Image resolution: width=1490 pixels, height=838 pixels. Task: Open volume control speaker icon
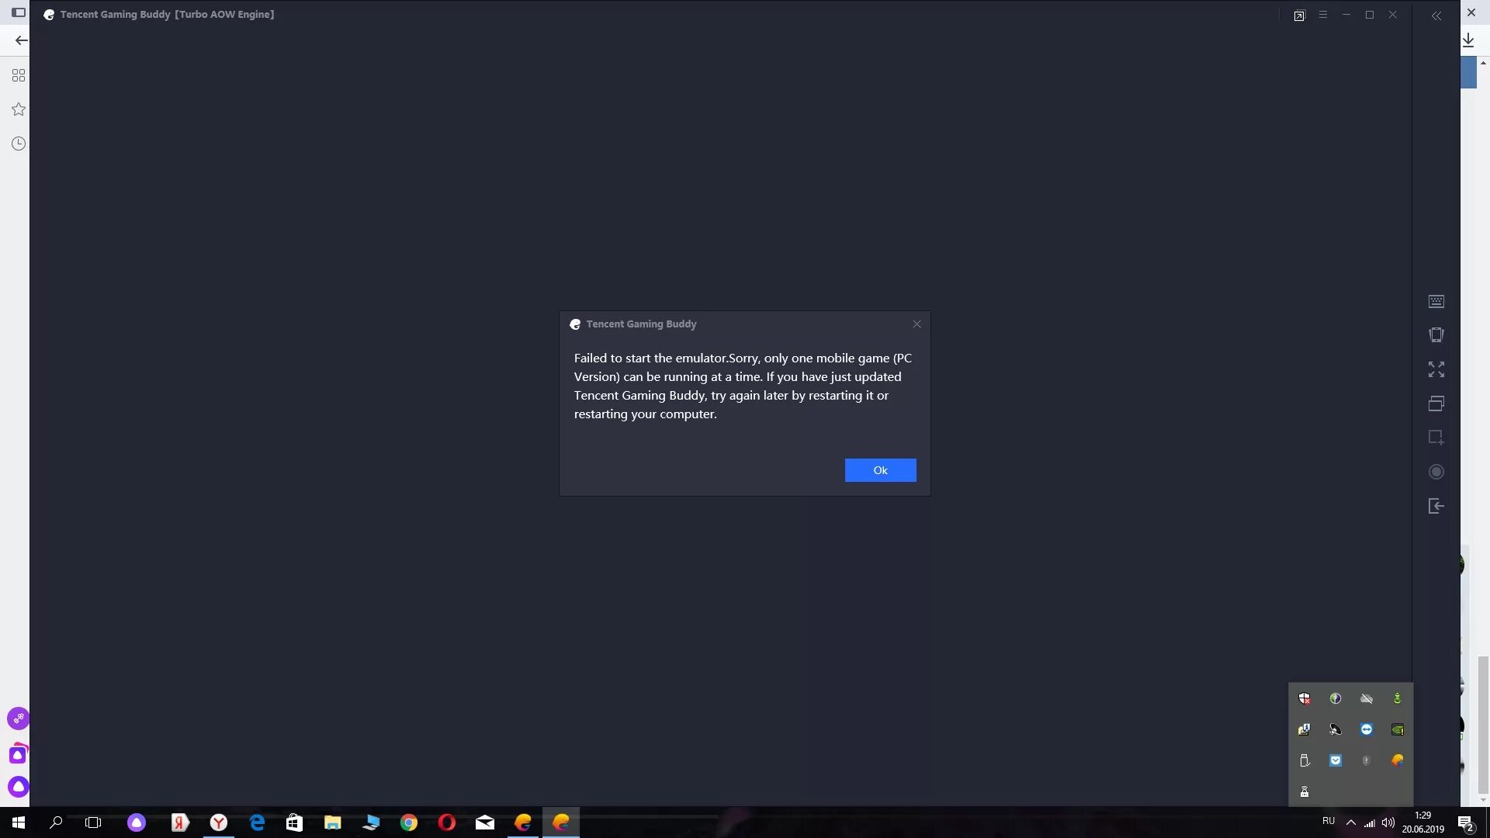pos(1388,822)
